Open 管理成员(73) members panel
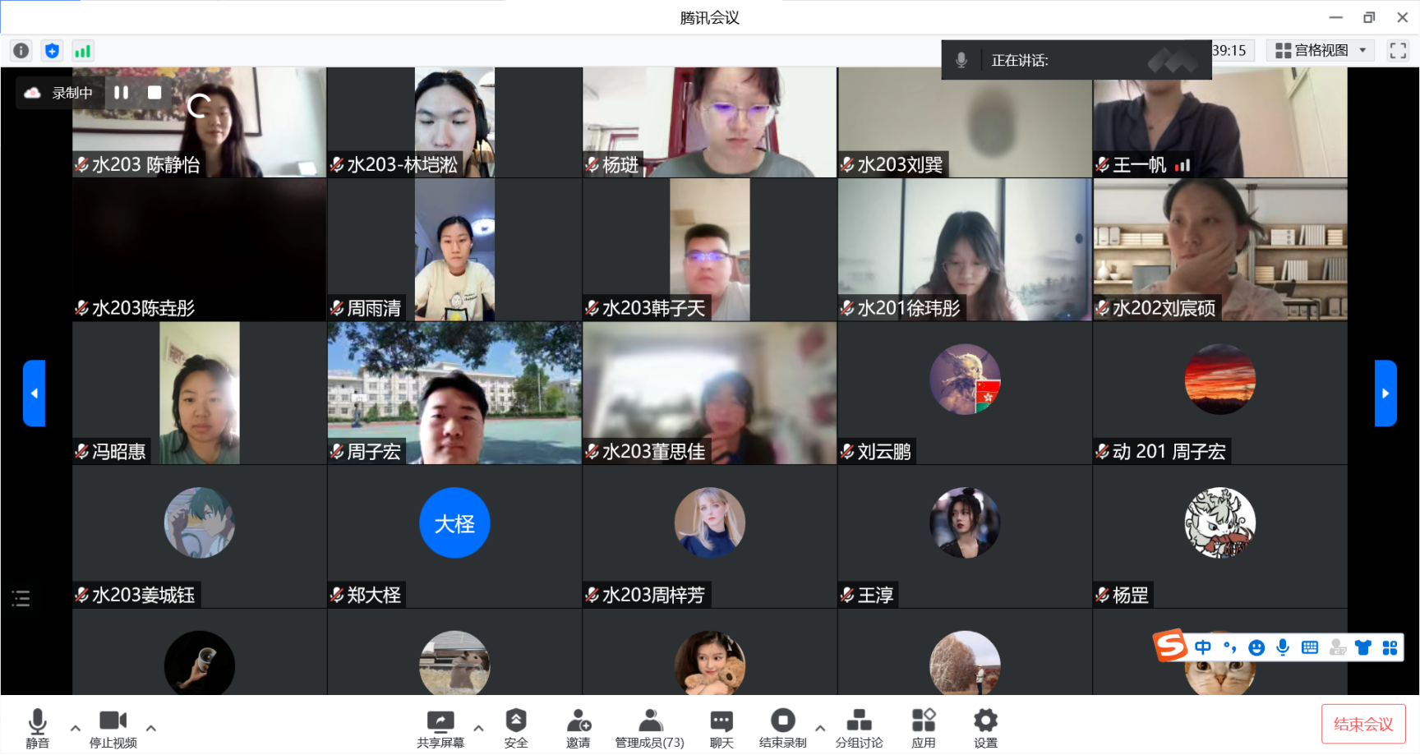The height and width of the screenshot is (755, 1420). (649, 727)
